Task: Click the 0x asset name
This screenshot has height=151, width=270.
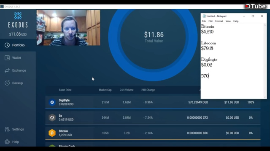Action: pyautogui.click(x=60, y=116)
